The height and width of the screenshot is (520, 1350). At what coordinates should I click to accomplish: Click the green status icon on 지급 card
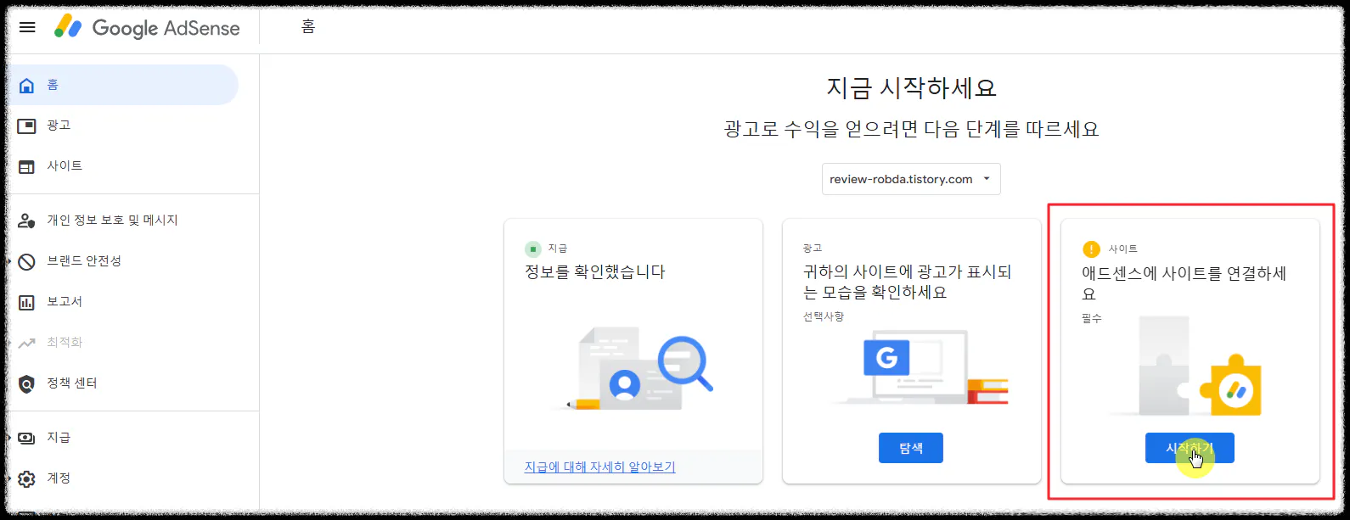tap(533, 249)
